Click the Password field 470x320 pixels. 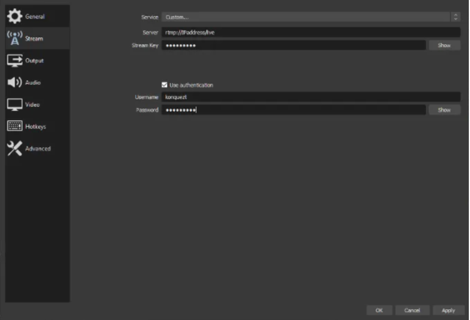click(293, 110)
